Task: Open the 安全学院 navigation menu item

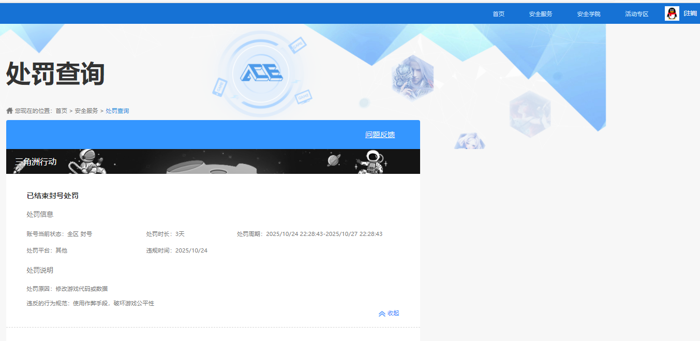Action: [588, 14]
